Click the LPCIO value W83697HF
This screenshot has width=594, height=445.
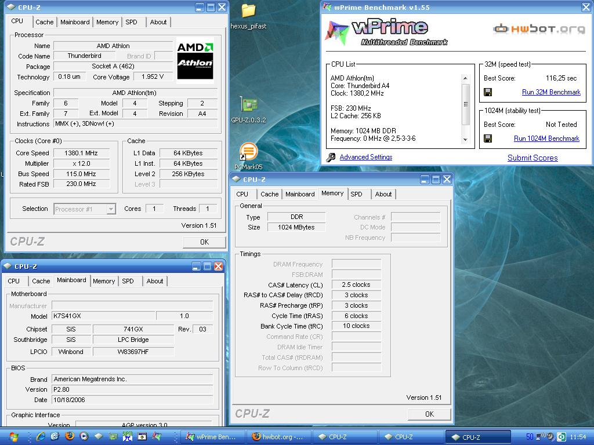[133, 352]
